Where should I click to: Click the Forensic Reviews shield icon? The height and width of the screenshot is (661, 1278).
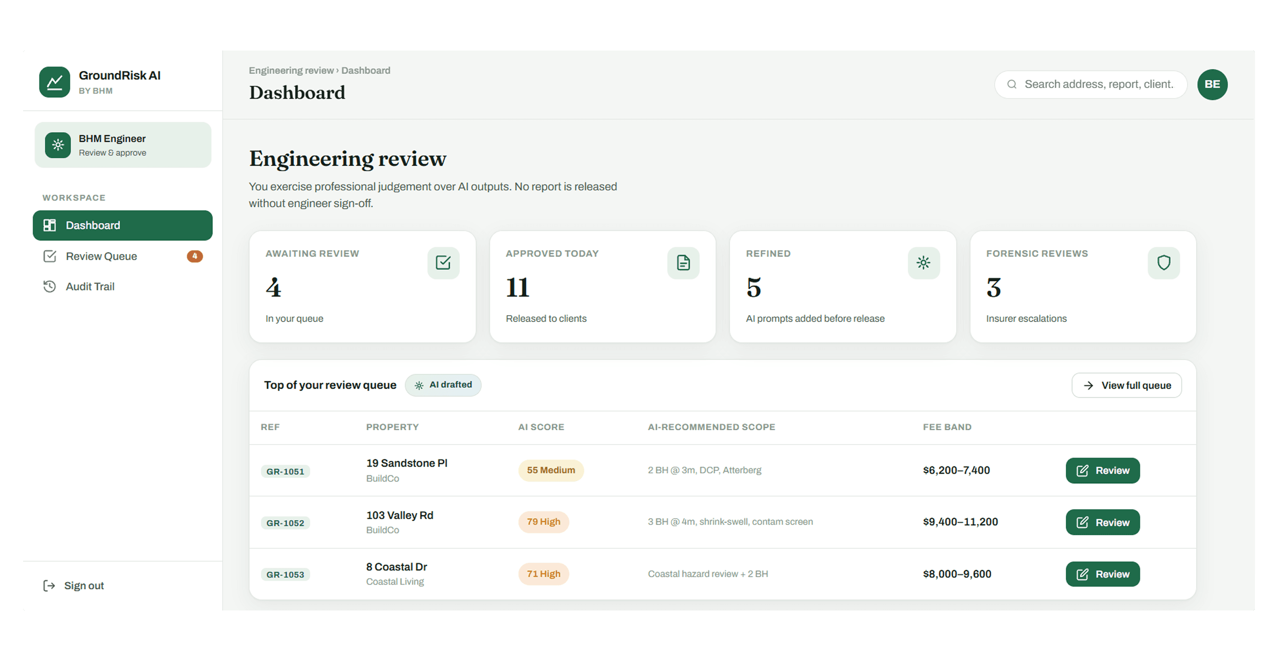[x=1163, y=263]
